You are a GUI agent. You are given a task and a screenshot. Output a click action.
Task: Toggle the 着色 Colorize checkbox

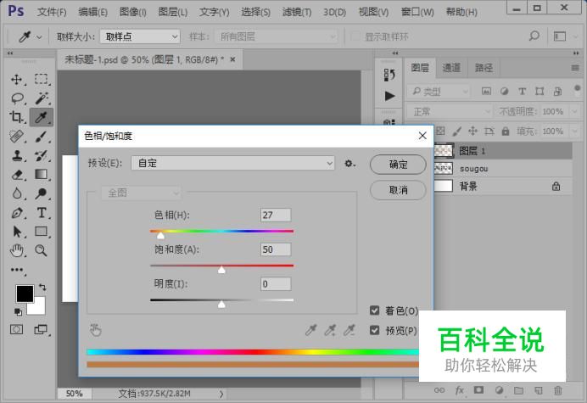374,311
